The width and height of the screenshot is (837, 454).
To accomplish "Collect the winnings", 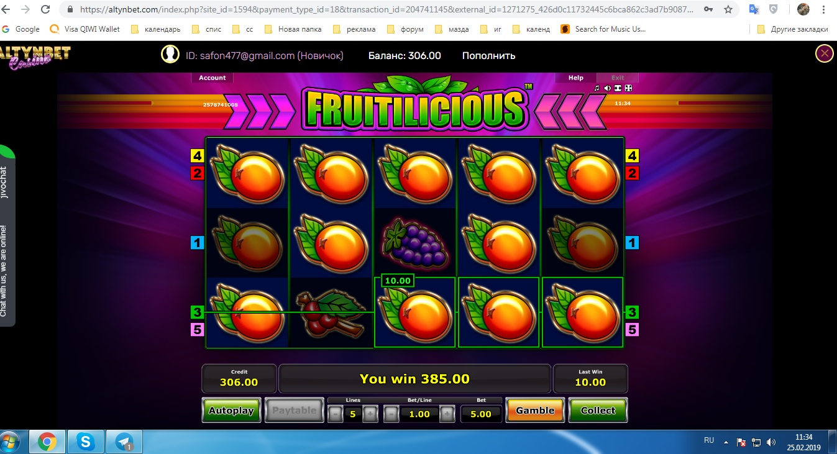I will [598, 411].
